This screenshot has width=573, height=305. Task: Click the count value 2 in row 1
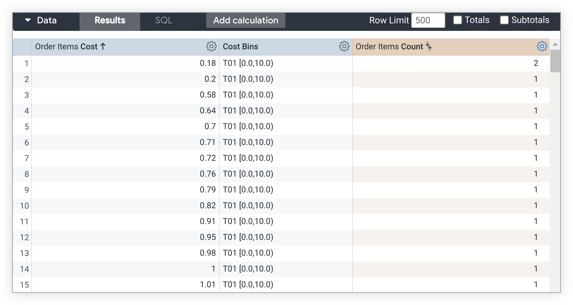tap(536, 63)
